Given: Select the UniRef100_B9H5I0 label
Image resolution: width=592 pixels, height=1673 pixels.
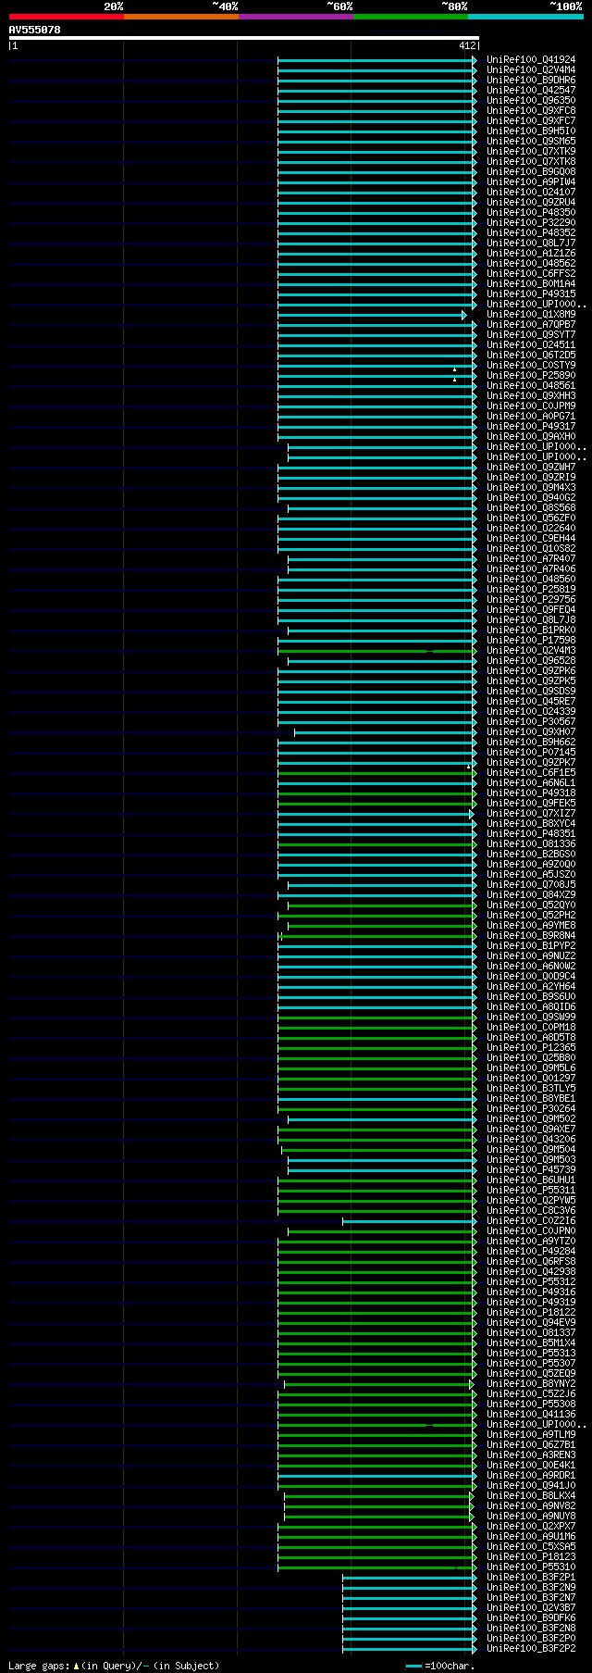Looking at the screenshot, I should tap(531, 131).
